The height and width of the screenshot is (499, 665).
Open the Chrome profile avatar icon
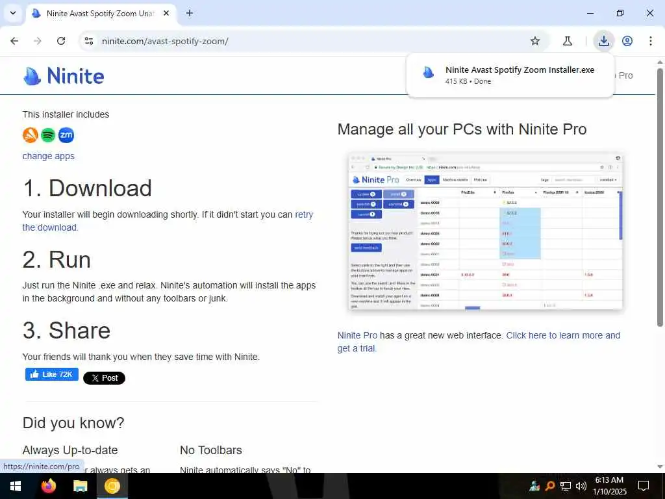pos(627,41)
